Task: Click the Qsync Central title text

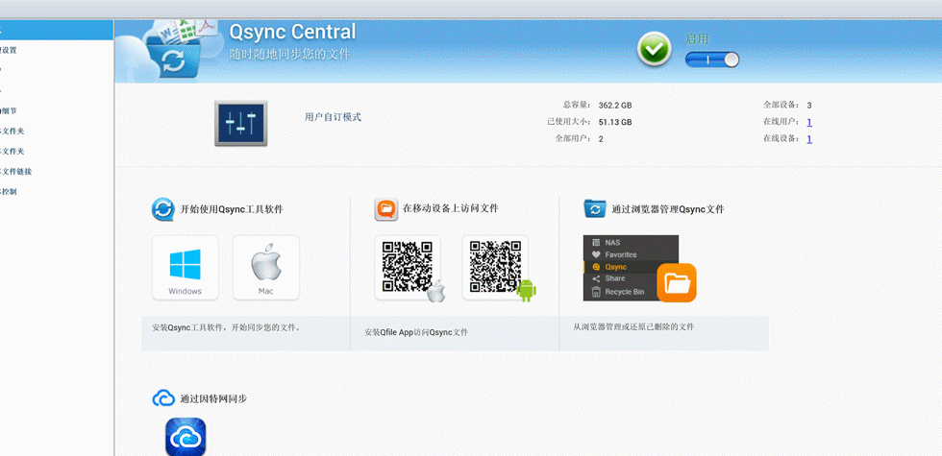Action: click(x=292, y=31)
